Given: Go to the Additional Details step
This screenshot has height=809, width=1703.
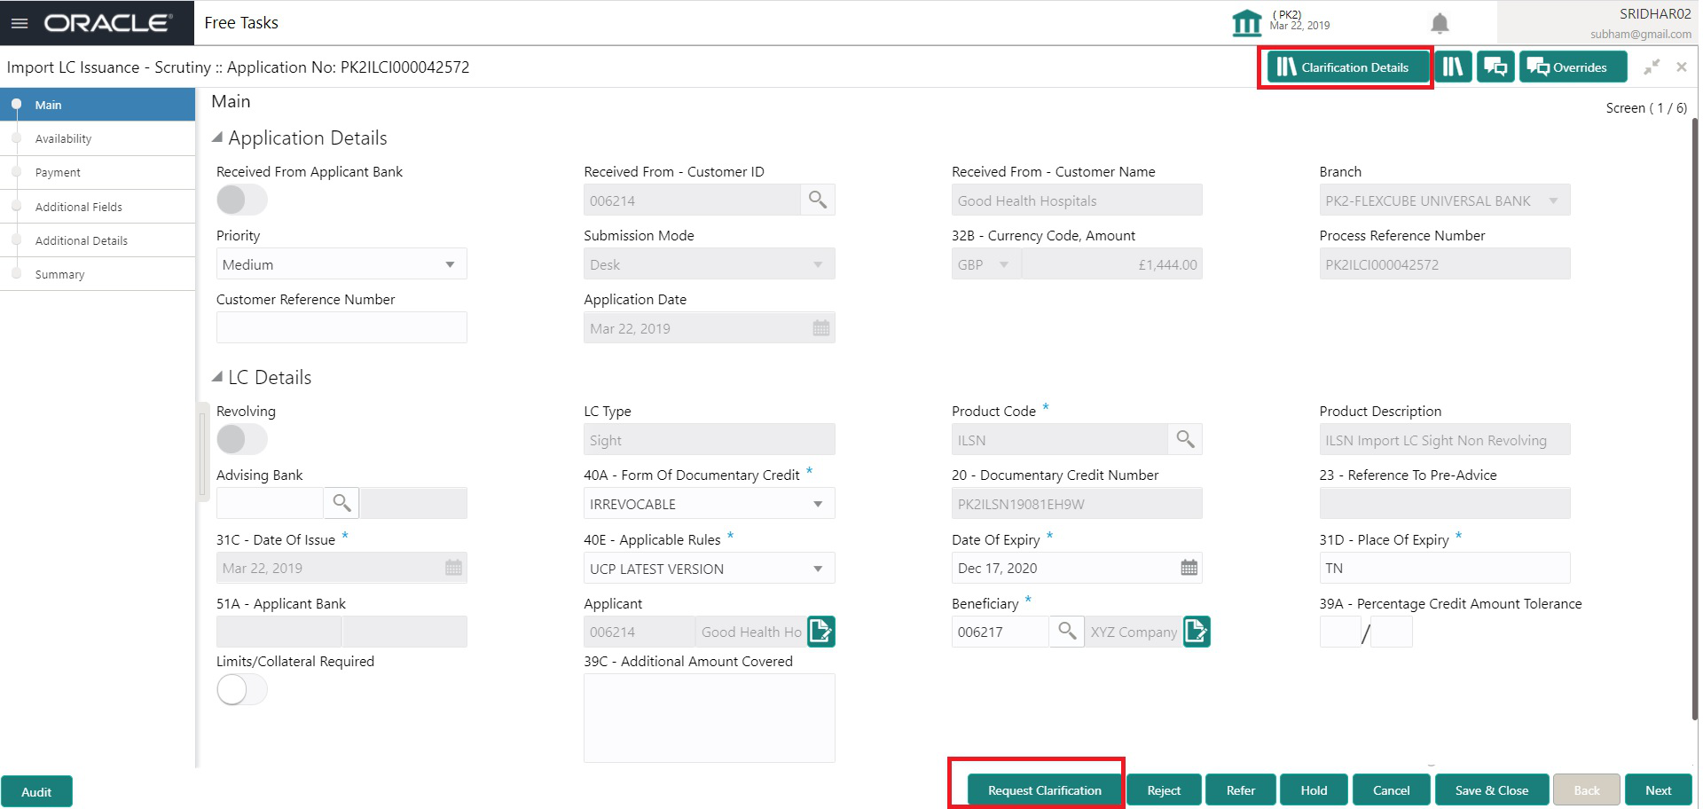Looking at the screenshot, I should click(98, 240).
